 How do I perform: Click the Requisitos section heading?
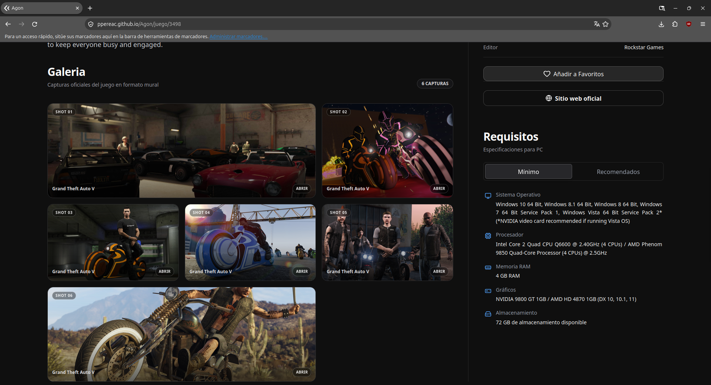[x=511, y=137]
